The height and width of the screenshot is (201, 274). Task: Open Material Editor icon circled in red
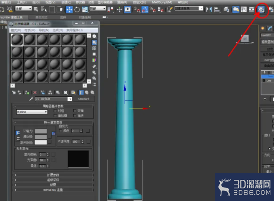pos(261,9)
